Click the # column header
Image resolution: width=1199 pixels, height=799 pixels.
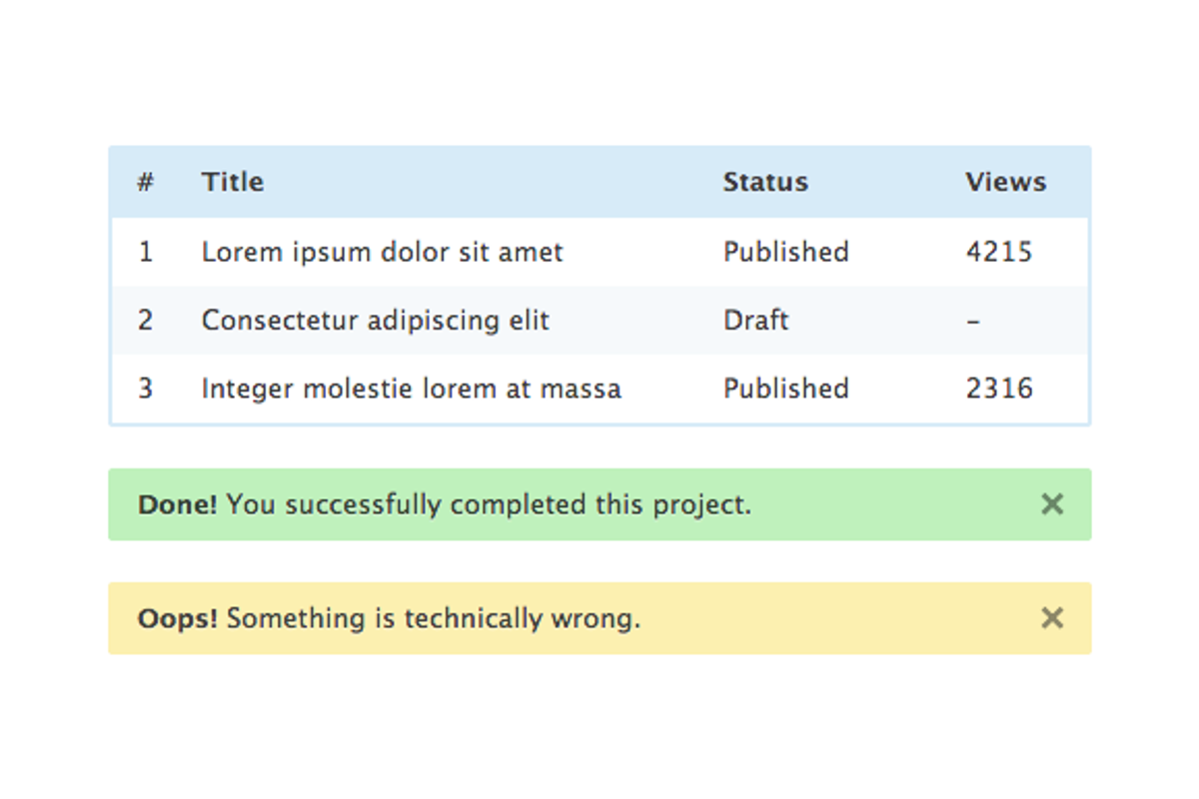[x=146, y=182]
